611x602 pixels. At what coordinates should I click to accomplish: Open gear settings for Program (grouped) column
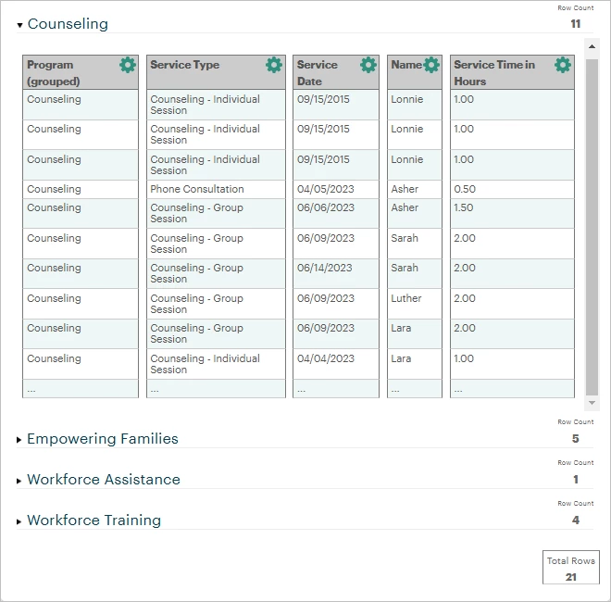pos(128,65)
